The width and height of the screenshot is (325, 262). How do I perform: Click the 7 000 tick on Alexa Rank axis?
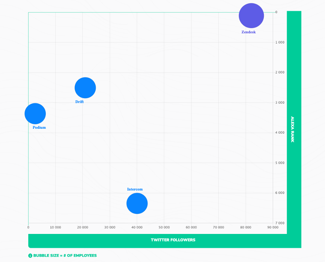click(280, 223)
